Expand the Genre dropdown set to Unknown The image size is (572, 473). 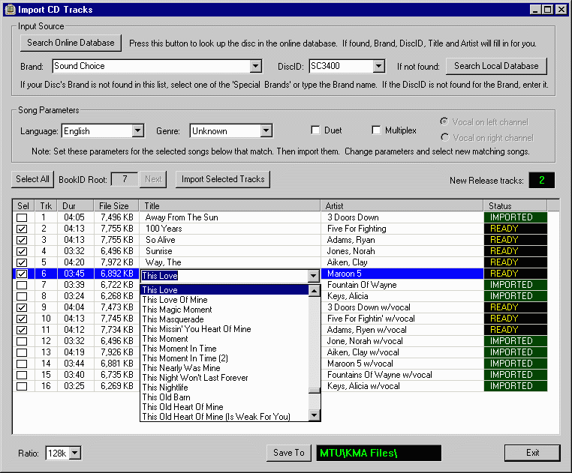(x=266, y=131)
